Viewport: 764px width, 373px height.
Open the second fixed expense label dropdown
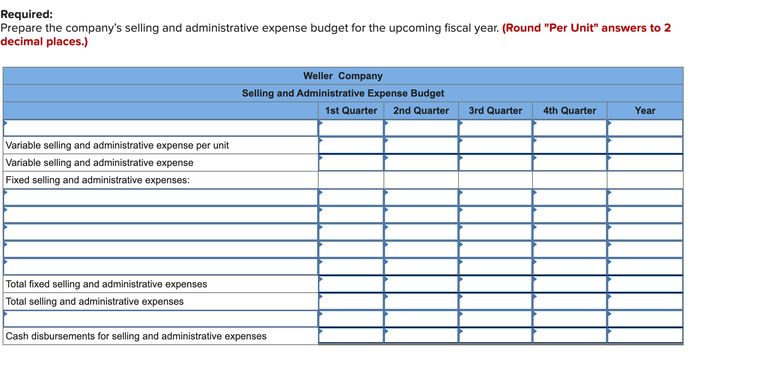161,215
